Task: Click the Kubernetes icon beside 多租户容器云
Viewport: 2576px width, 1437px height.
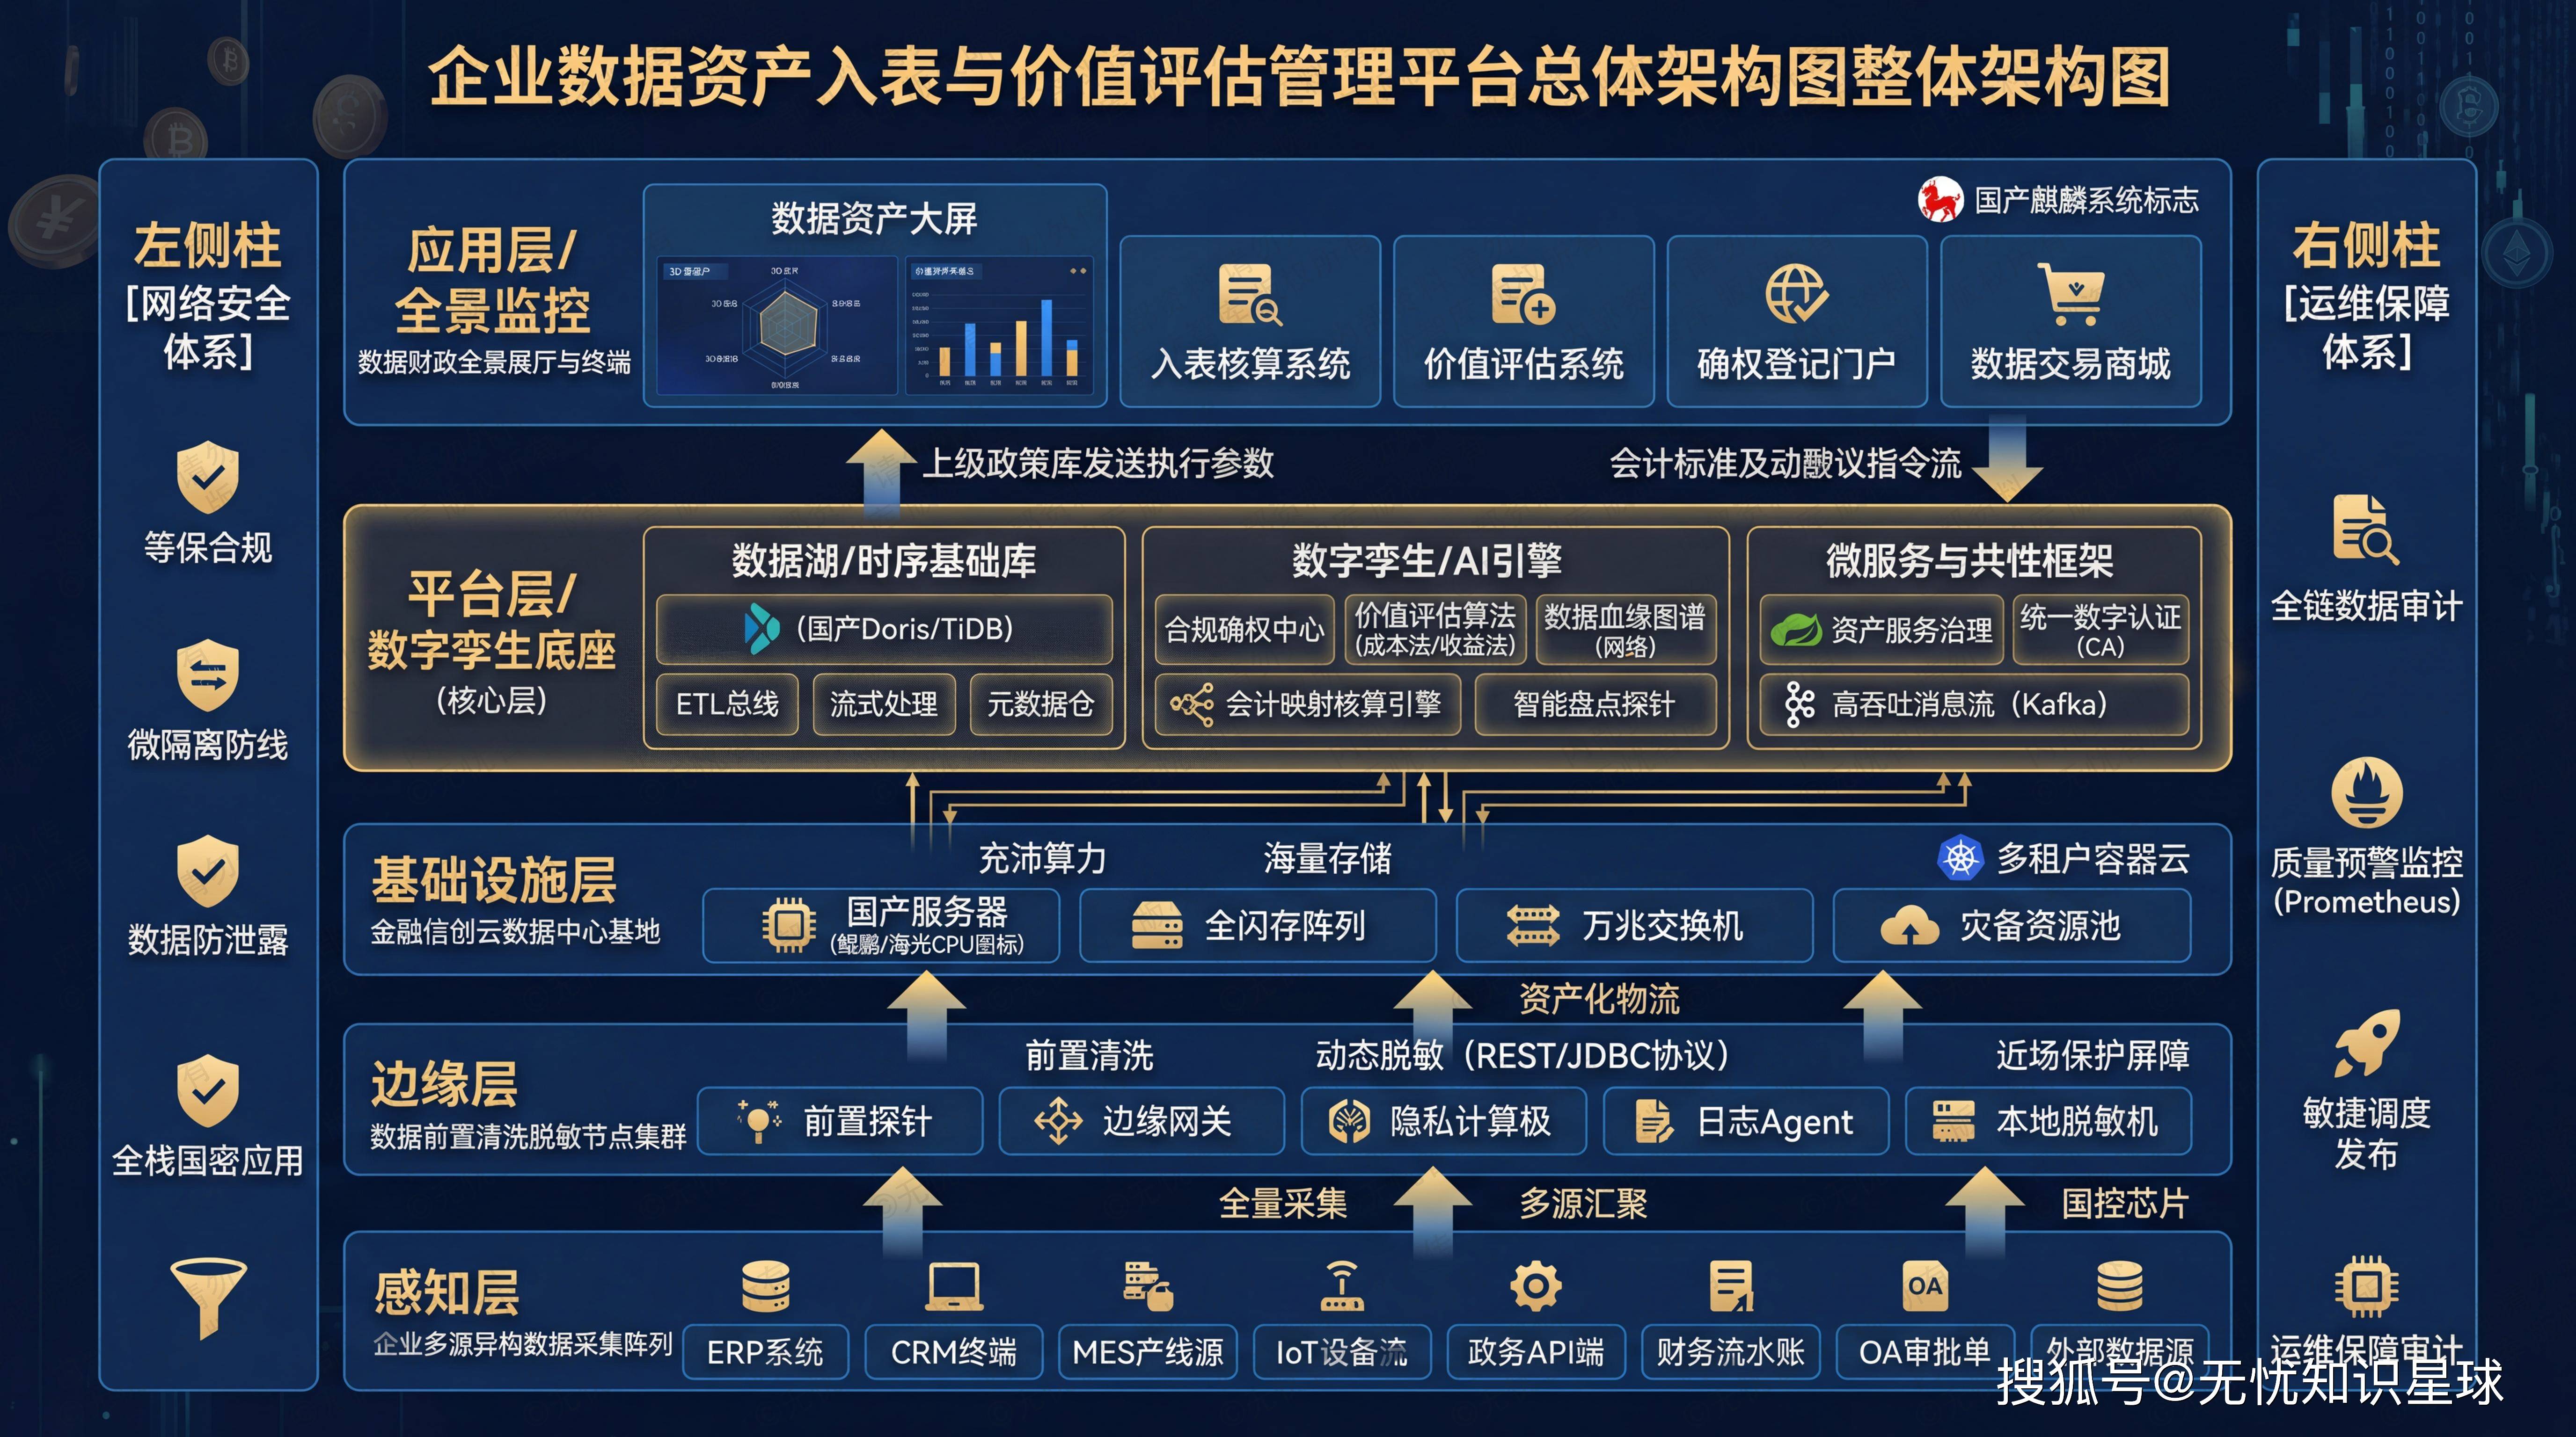Action: [1960, 858]
